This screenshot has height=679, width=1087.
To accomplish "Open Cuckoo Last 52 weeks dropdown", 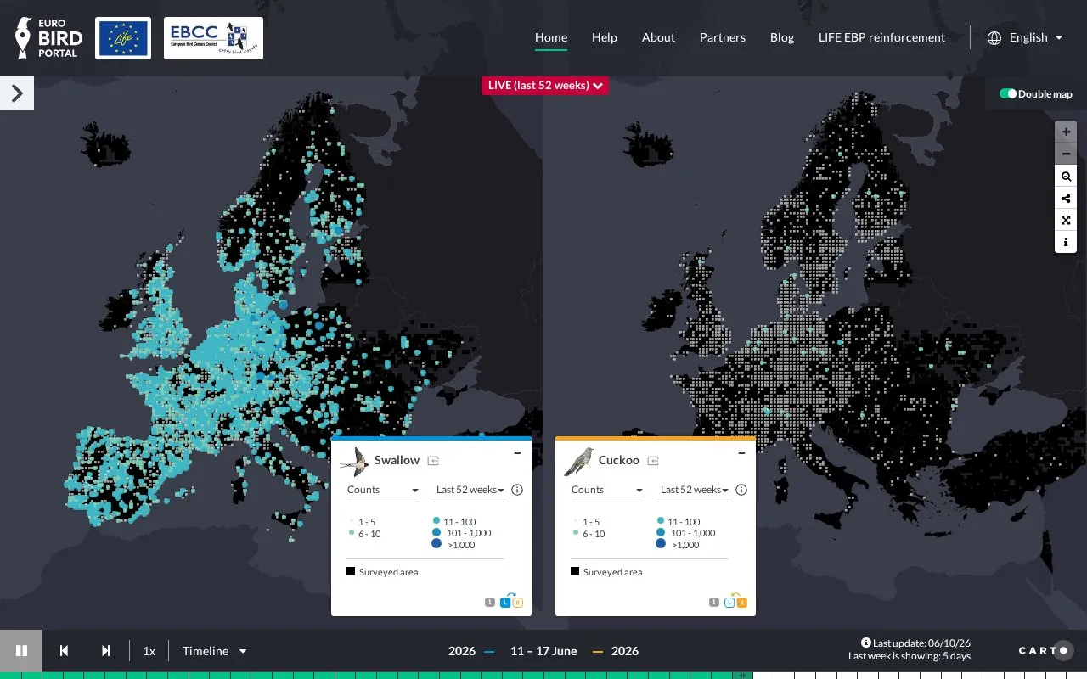I will pos(694,491).
